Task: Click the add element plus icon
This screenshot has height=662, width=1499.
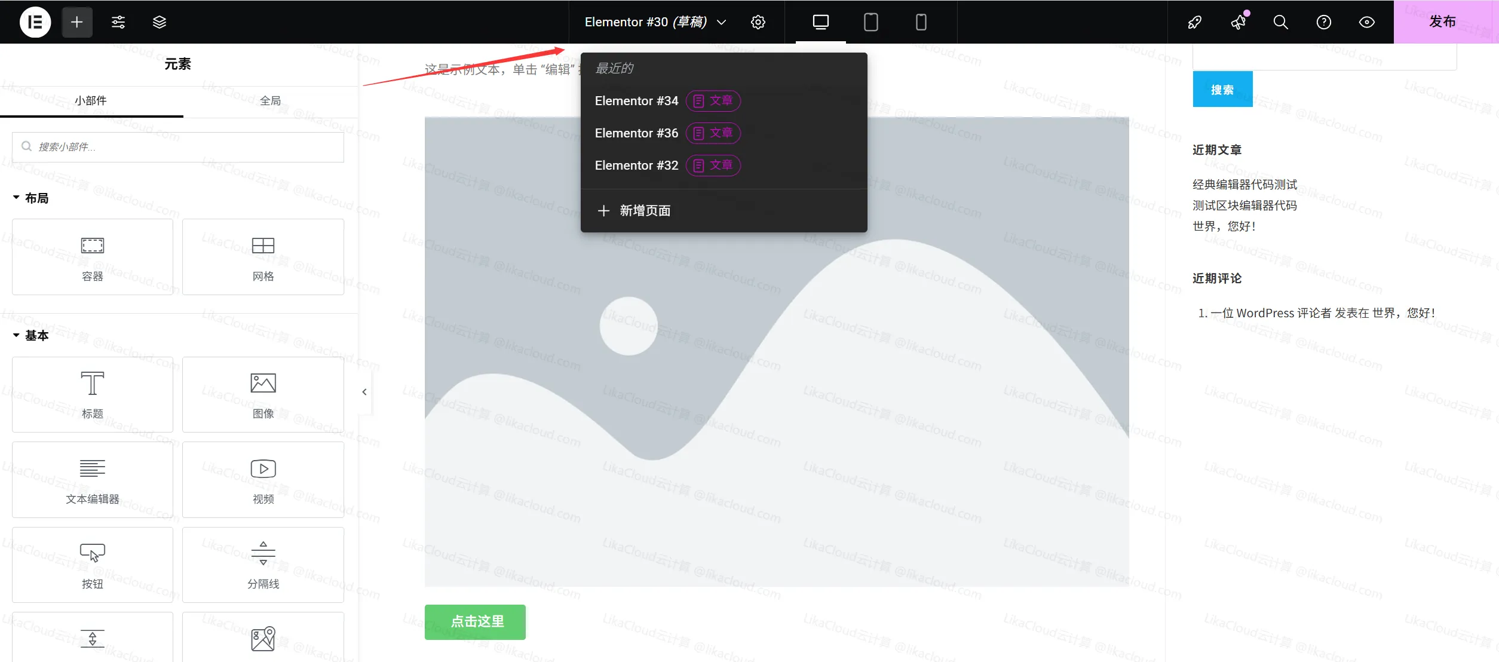Action: (x=76, y=22)
